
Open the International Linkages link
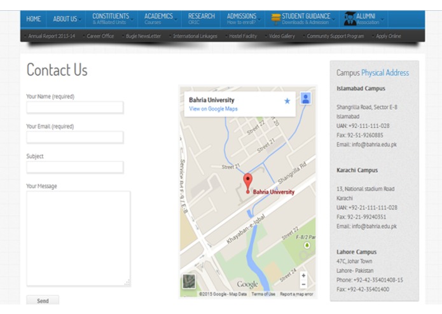pyautogui.click(x=195, y=36)
